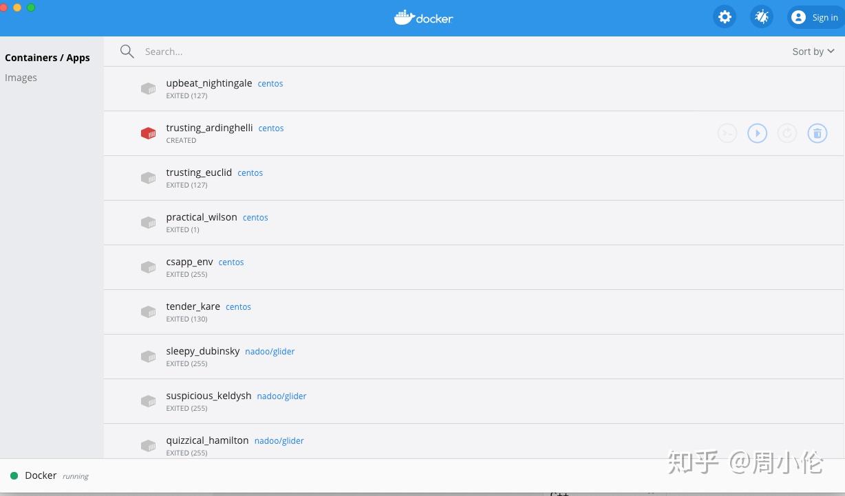Select Containers / Apps in the sidebar
Screen dimensions: 845x496
coord(47,58)
